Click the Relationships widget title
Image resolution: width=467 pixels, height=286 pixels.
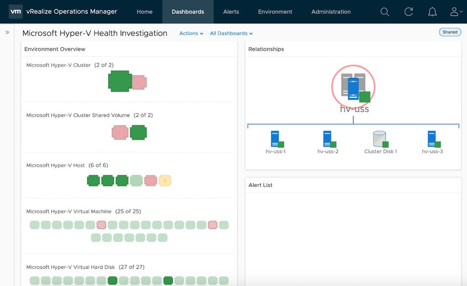(266, 49)
